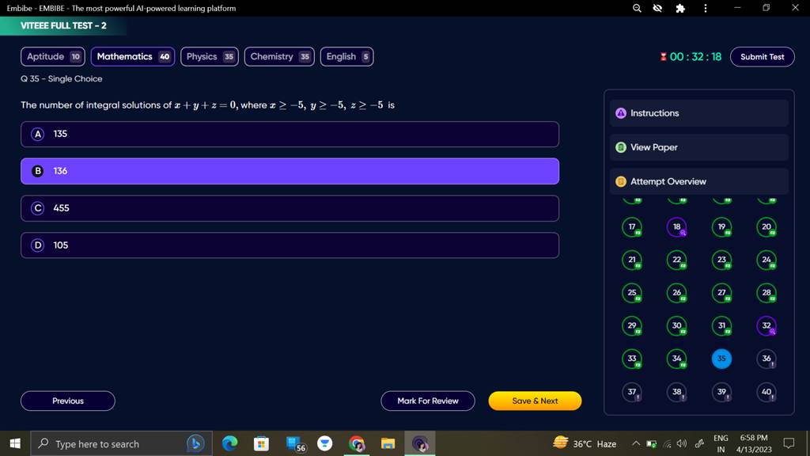Viewport: 810px width, 456px height.
Task: Click the Instructions panel icon
Action: (620, 113)
